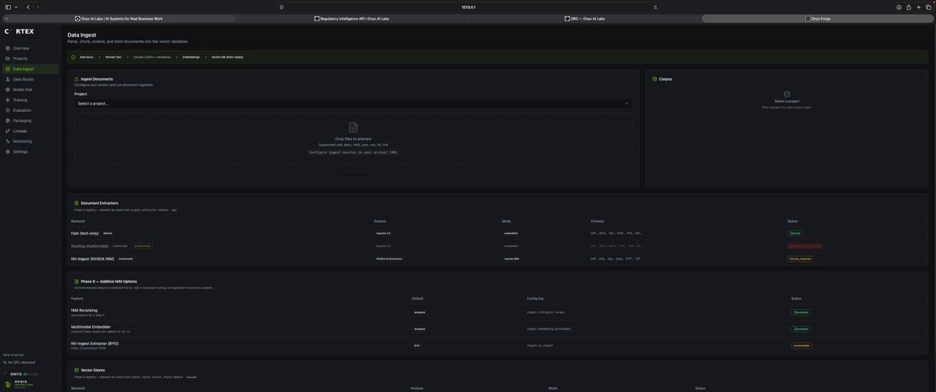Go to Training in the sidebar
Screen dimensions: 936x392
coord(30,100)
